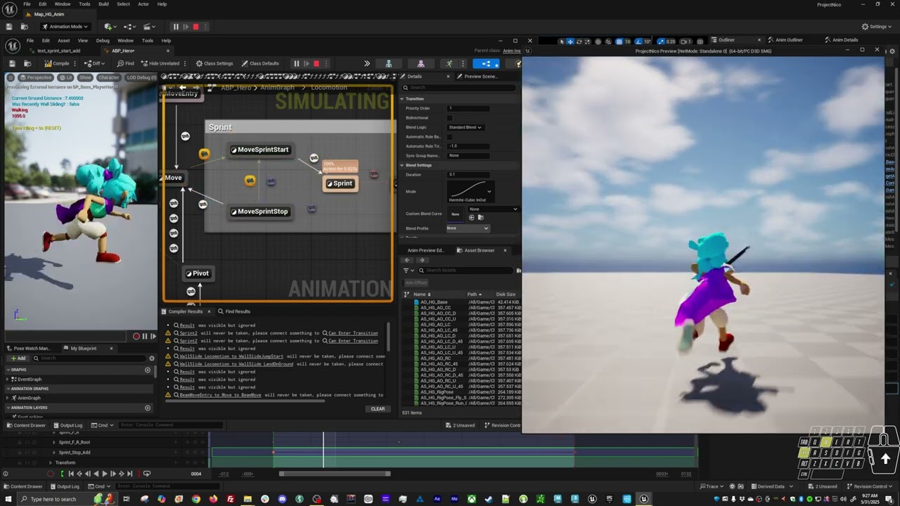Switch to the Compiler Results tab
The image size is (900, 506).
point(185,311)
